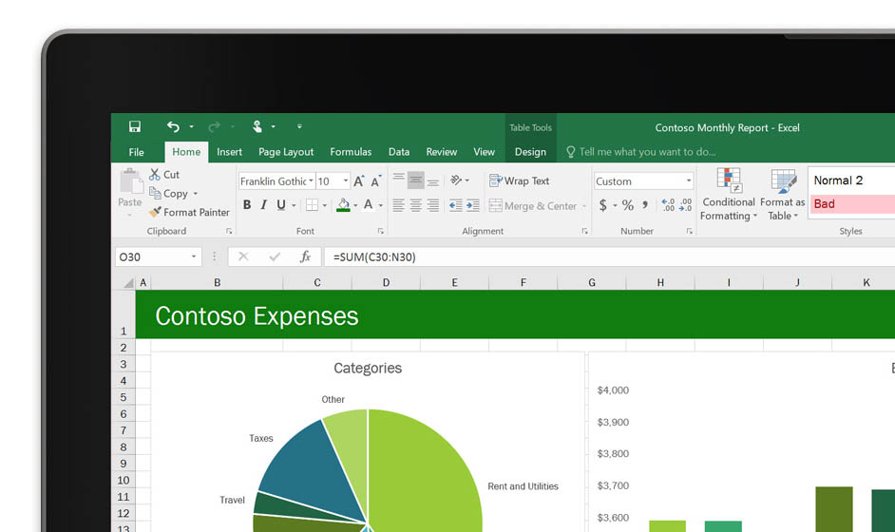Click the Undo arrow icon

pyautogui.click(x=173, y=126)
